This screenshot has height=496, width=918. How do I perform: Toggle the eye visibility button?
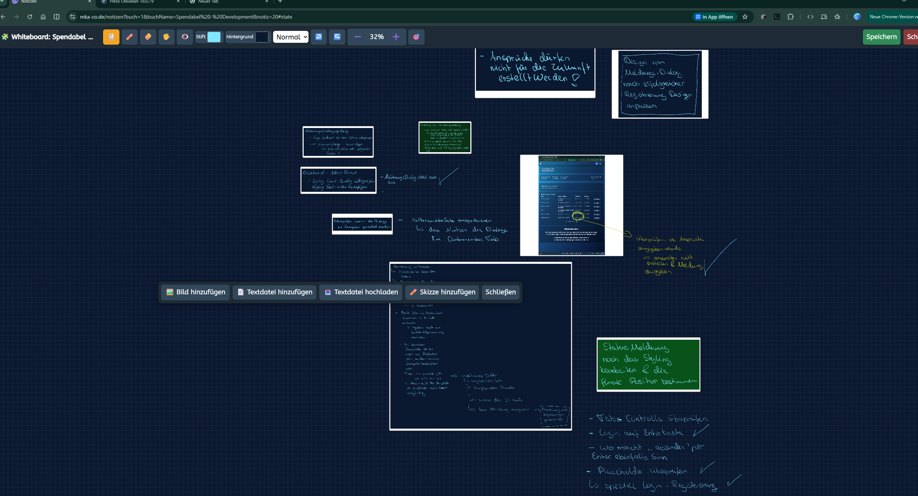click(185, 37)
